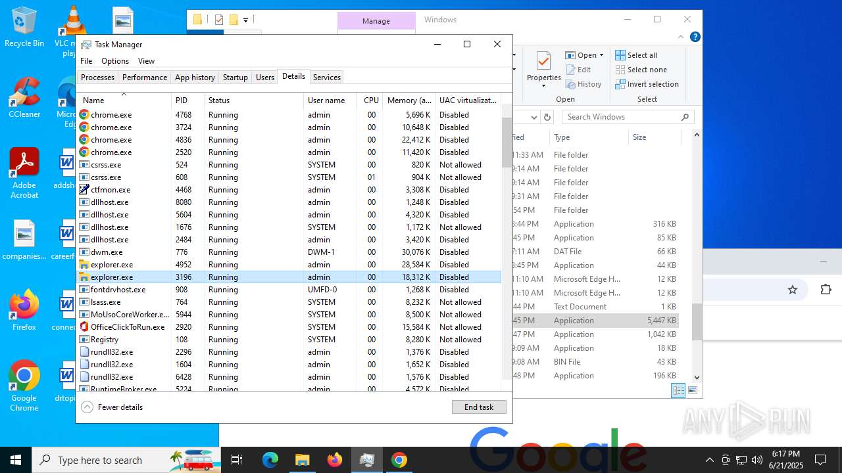Open Firefox from the taskbar
842x473 pixels.
pos(334,460)
